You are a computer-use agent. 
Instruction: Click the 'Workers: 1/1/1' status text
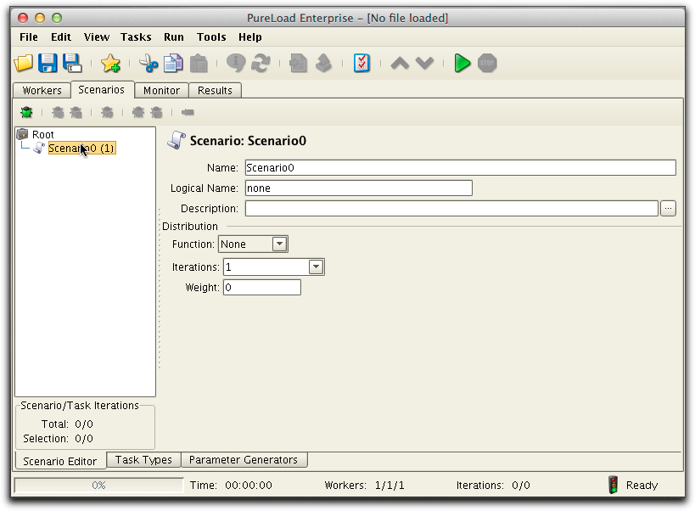[x=364, y=486]
